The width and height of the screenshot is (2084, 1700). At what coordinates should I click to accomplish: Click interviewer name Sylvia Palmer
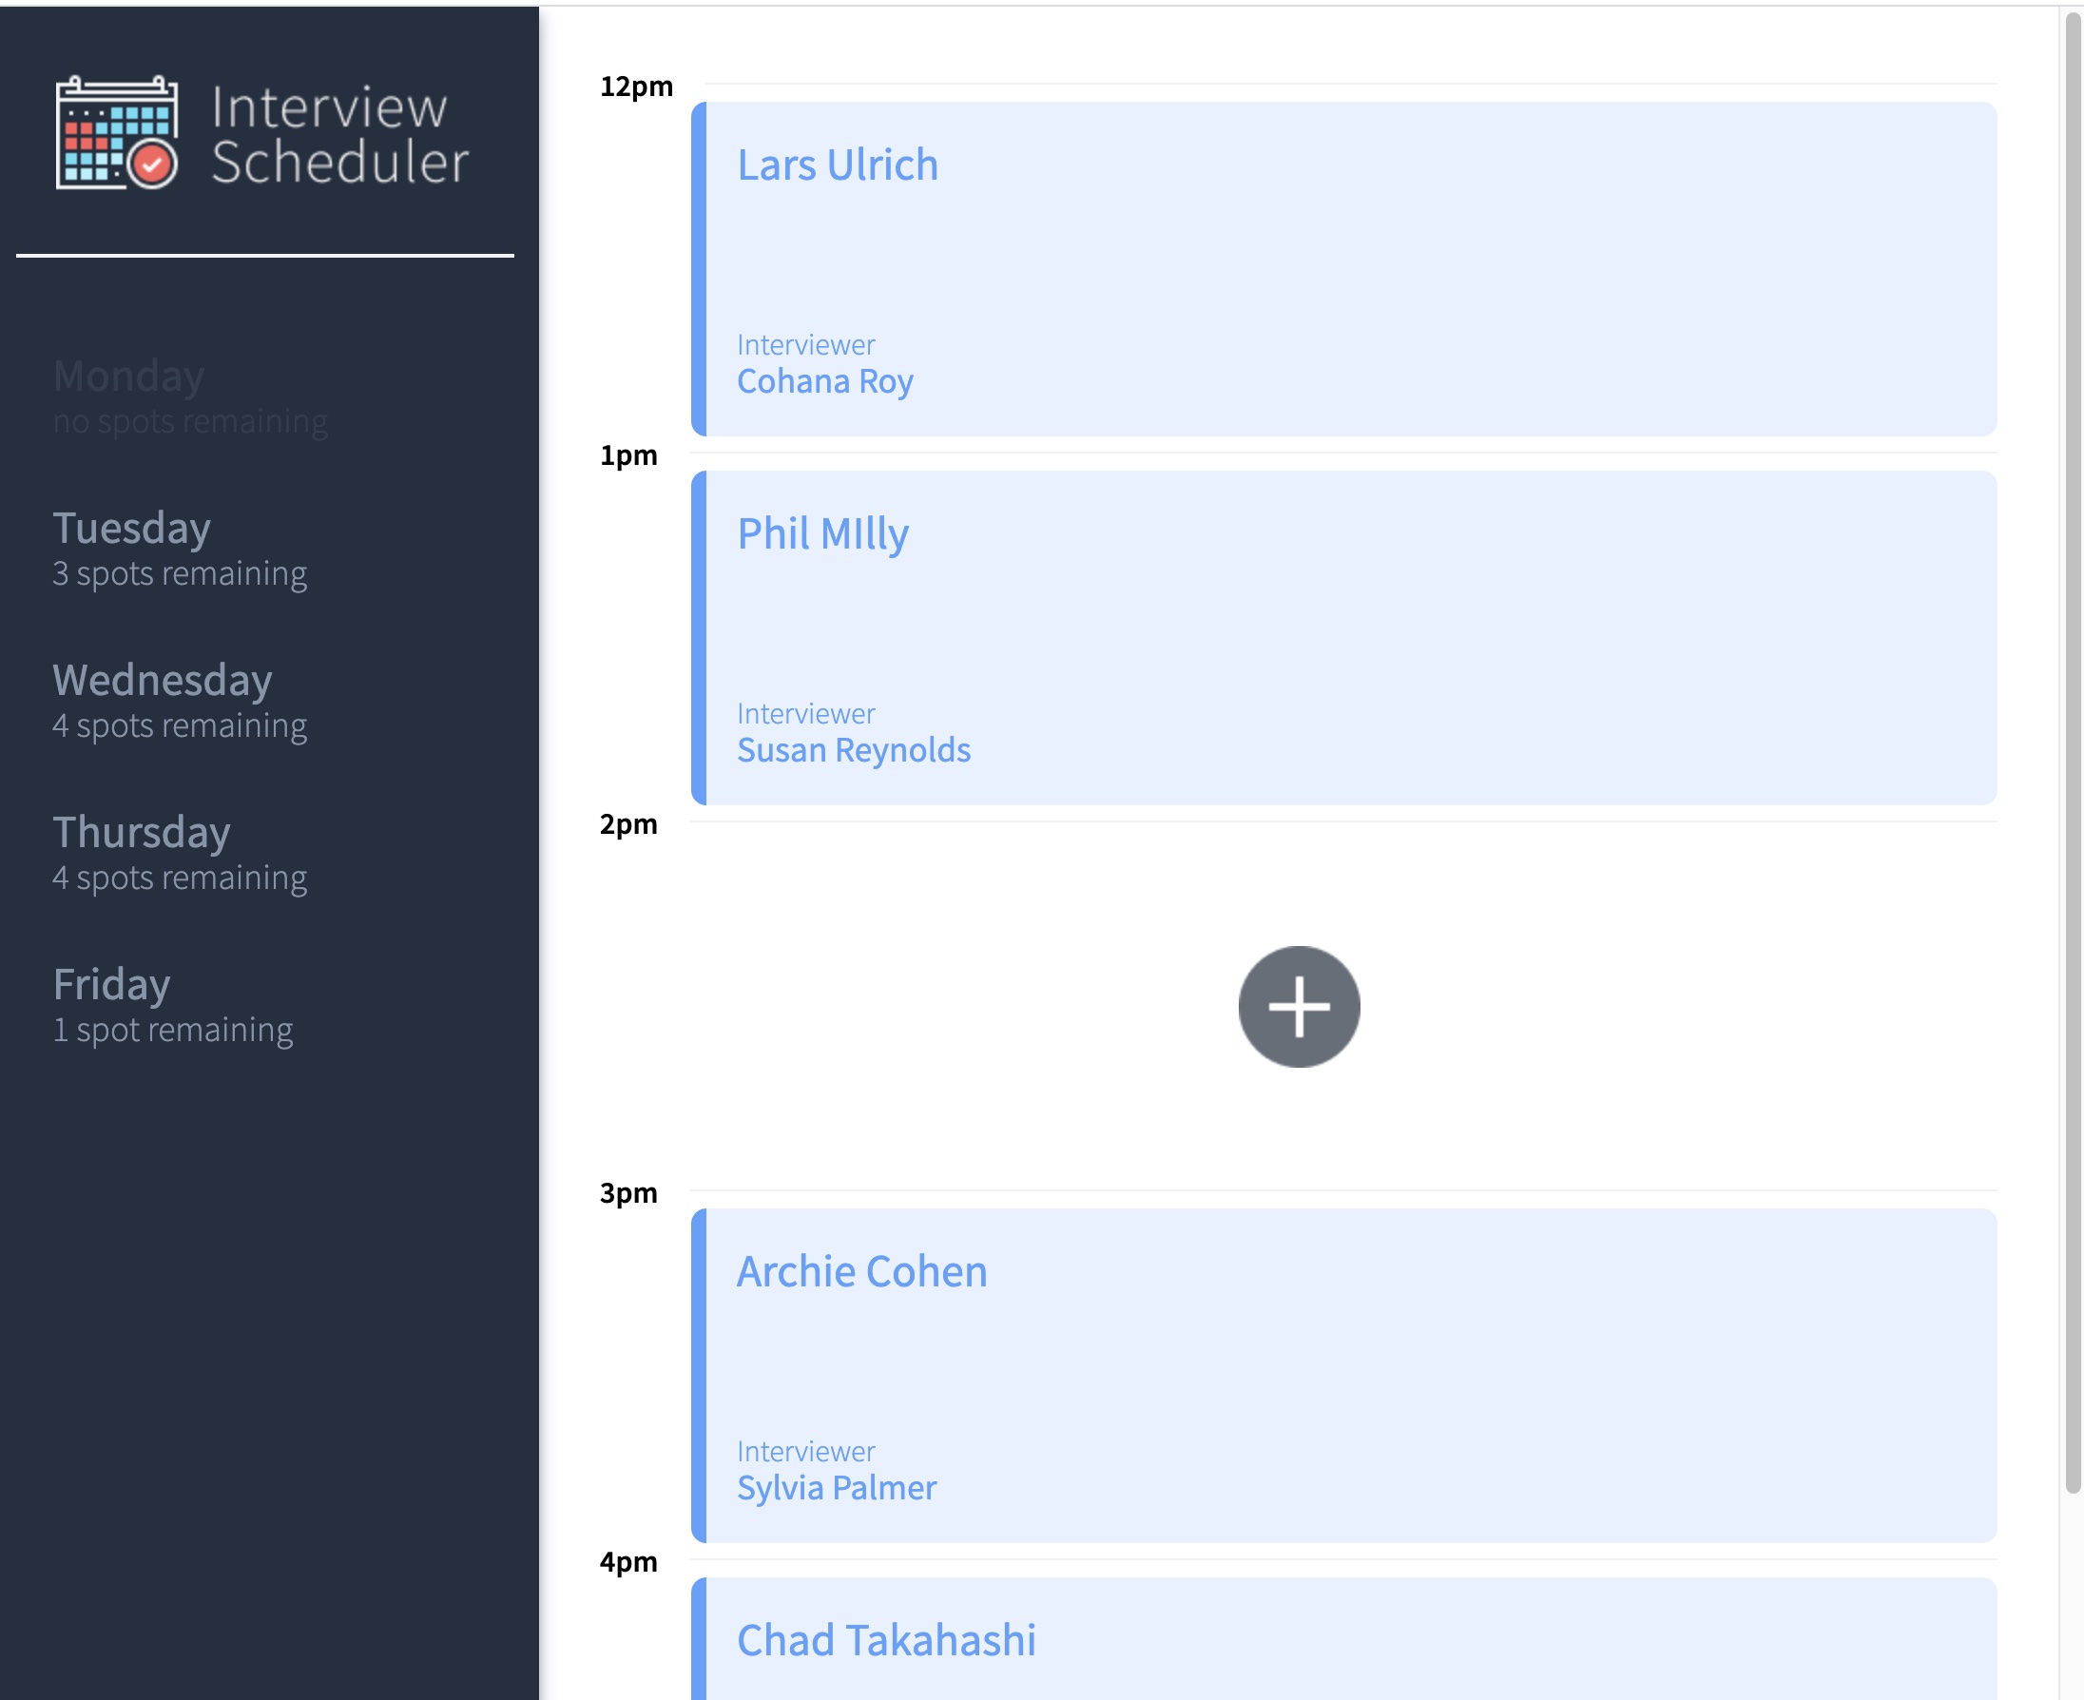click(837, 1487)
